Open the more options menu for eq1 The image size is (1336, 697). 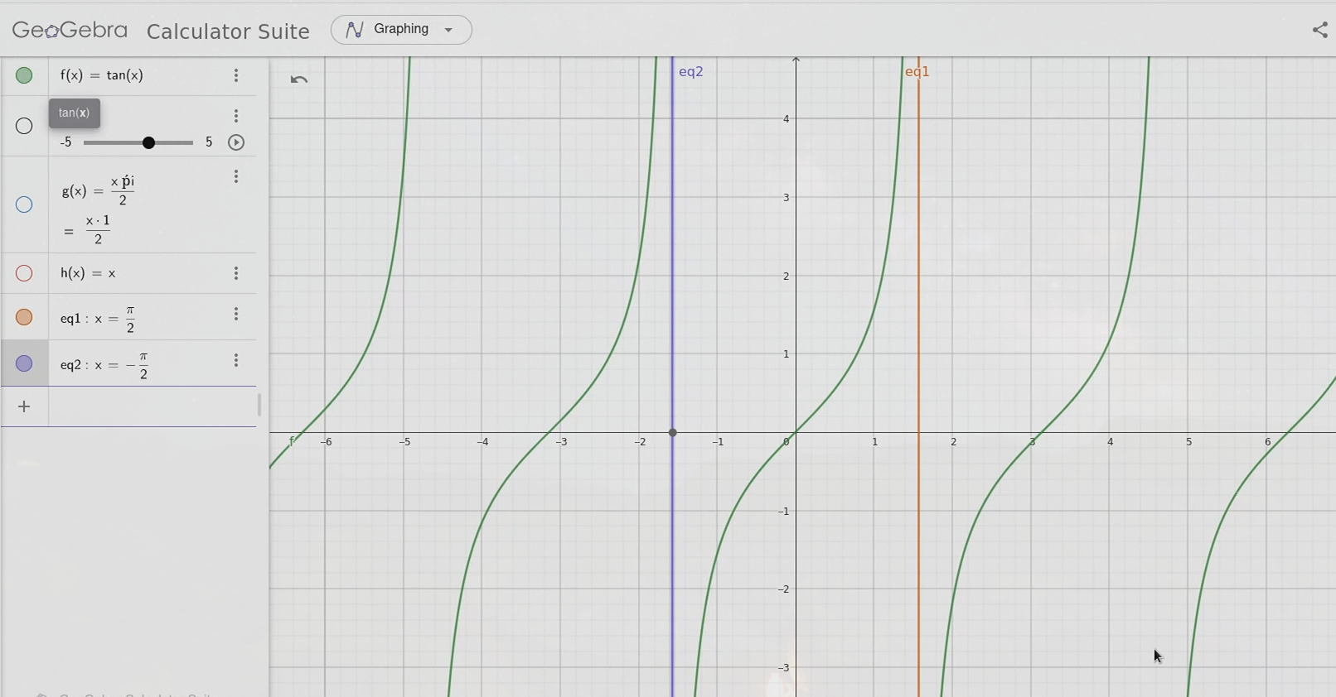(236, 315)
